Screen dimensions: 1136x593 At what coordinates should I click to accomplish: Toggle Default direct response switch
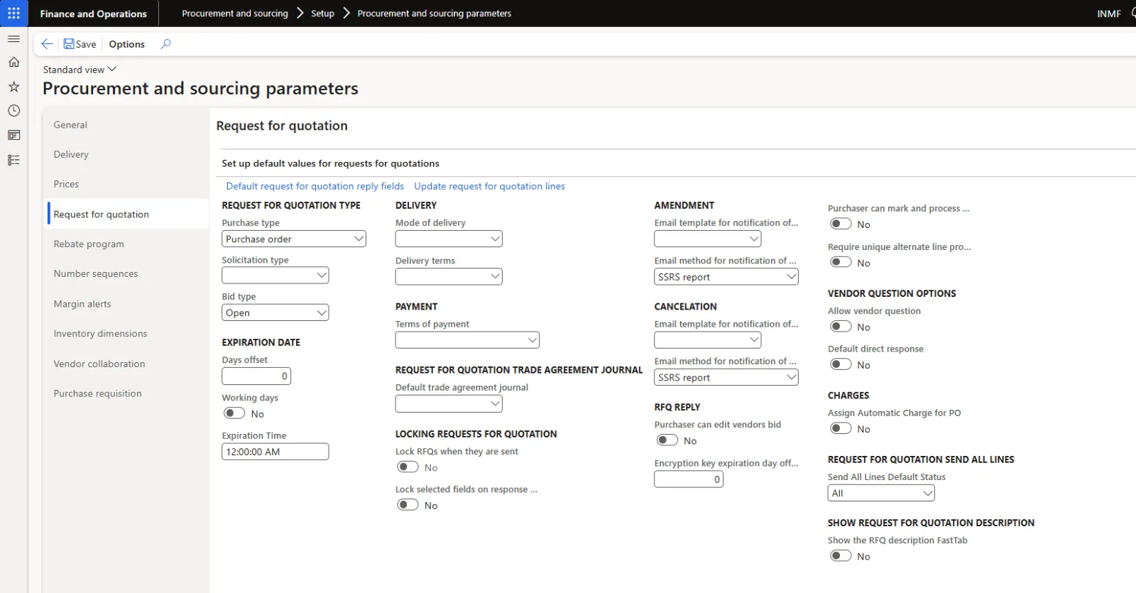[x=841, y=364]
